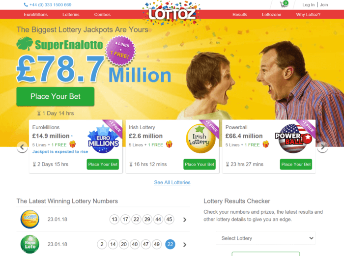This screenshot has height=256, width=344.
Task: Click the Irish Lottery ball logo
Action: [200, 139]
